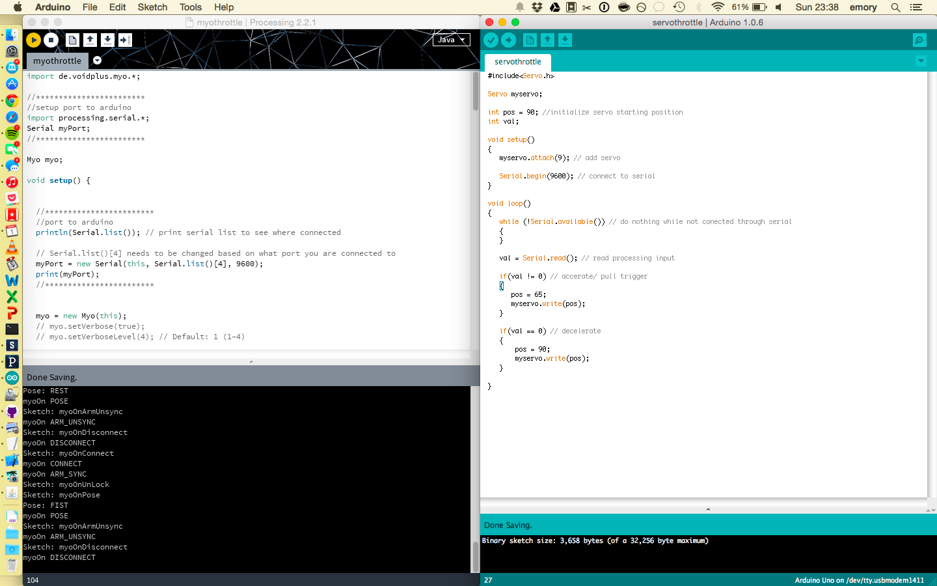
Task: Launch Google Chrome from the Dock
Action: pyautogui.click(x=12, y=100)
